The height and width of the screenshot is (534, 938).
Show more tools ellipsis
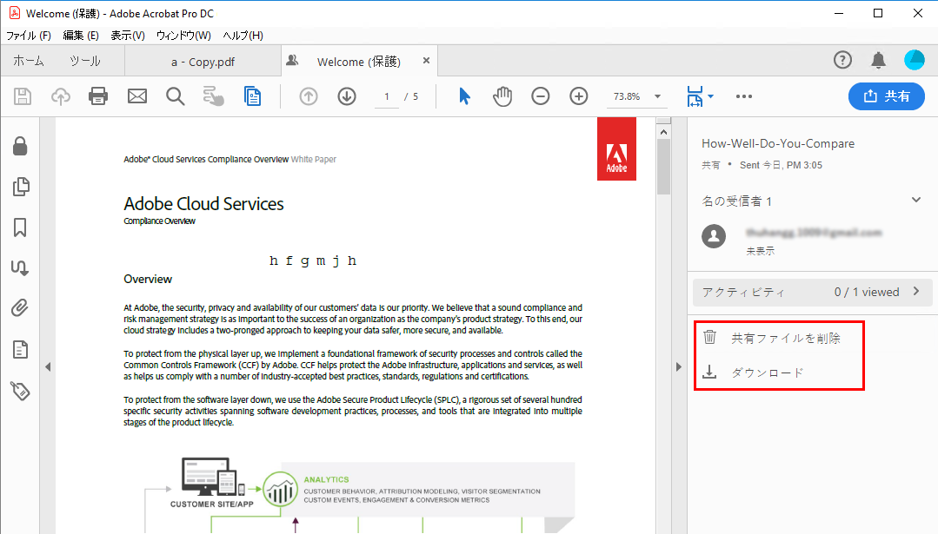tap(743, 96)
